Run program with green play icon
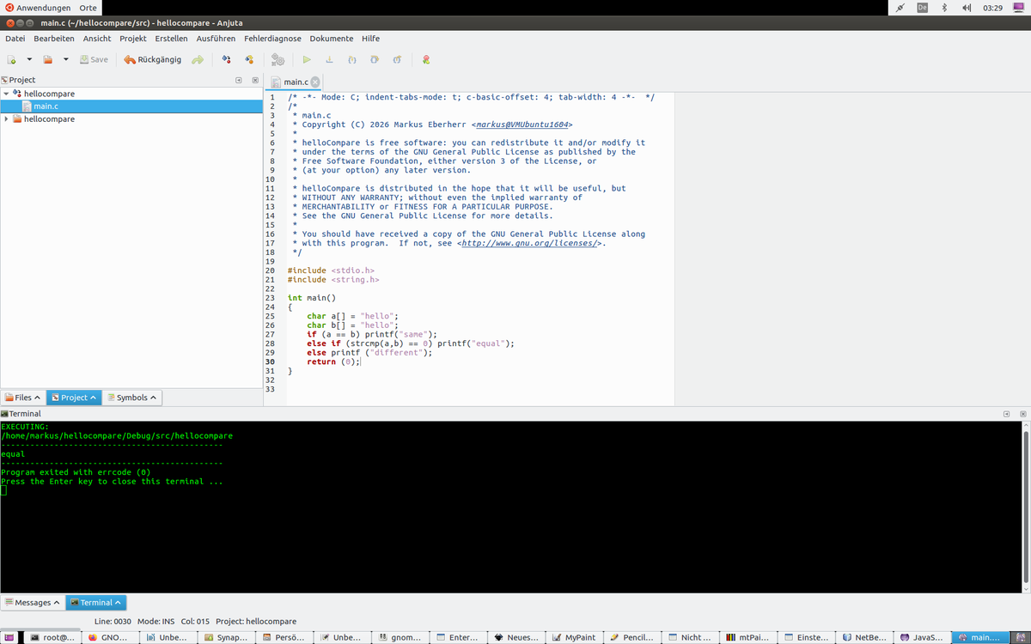The height and width of the screenshot is (644, 1031). [306, 59]
